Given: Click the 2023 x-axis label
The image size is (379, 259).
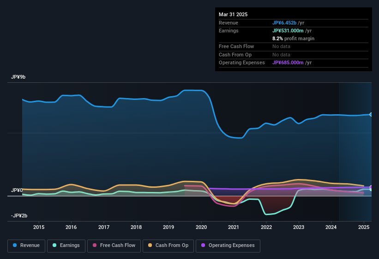Looking at the screenshot, I should click(x=299, y=227).
